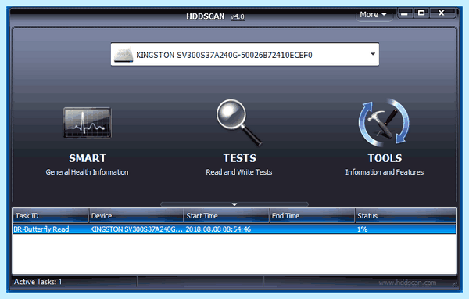Click the 1% status cell

pyautogui.click(x=362, y=229)
